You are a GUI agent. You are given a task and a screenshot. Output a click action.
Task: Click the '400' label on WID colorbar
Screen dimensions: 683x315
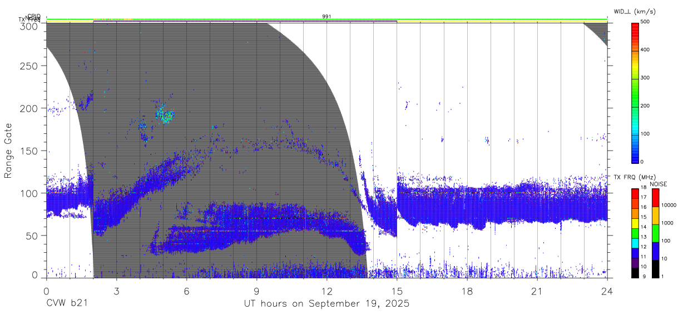(645, 49)
